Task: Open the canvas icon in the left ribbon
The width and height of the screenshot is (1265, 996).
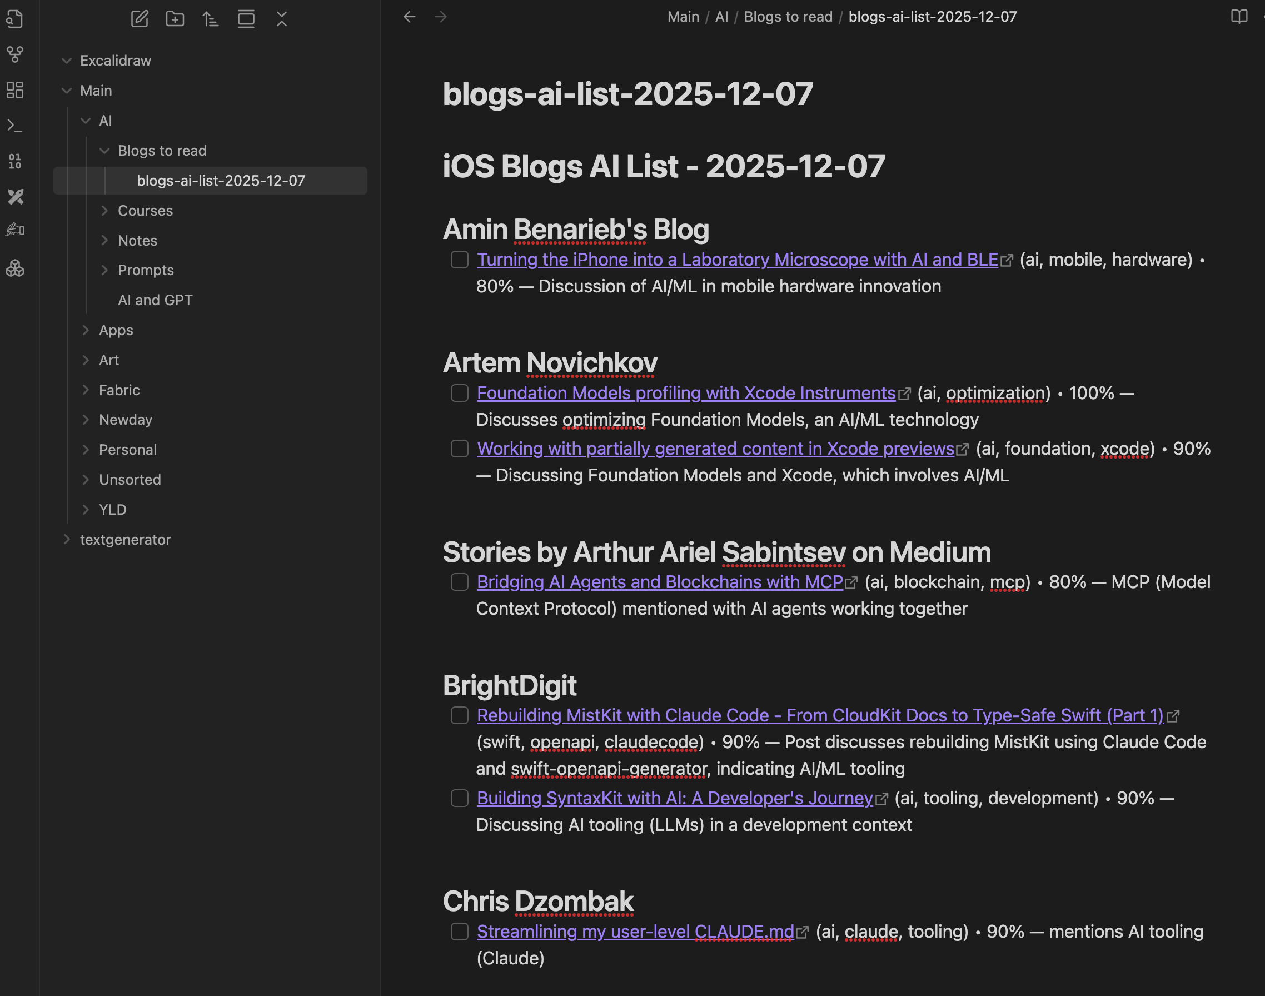Action: [x=15, y=91]
